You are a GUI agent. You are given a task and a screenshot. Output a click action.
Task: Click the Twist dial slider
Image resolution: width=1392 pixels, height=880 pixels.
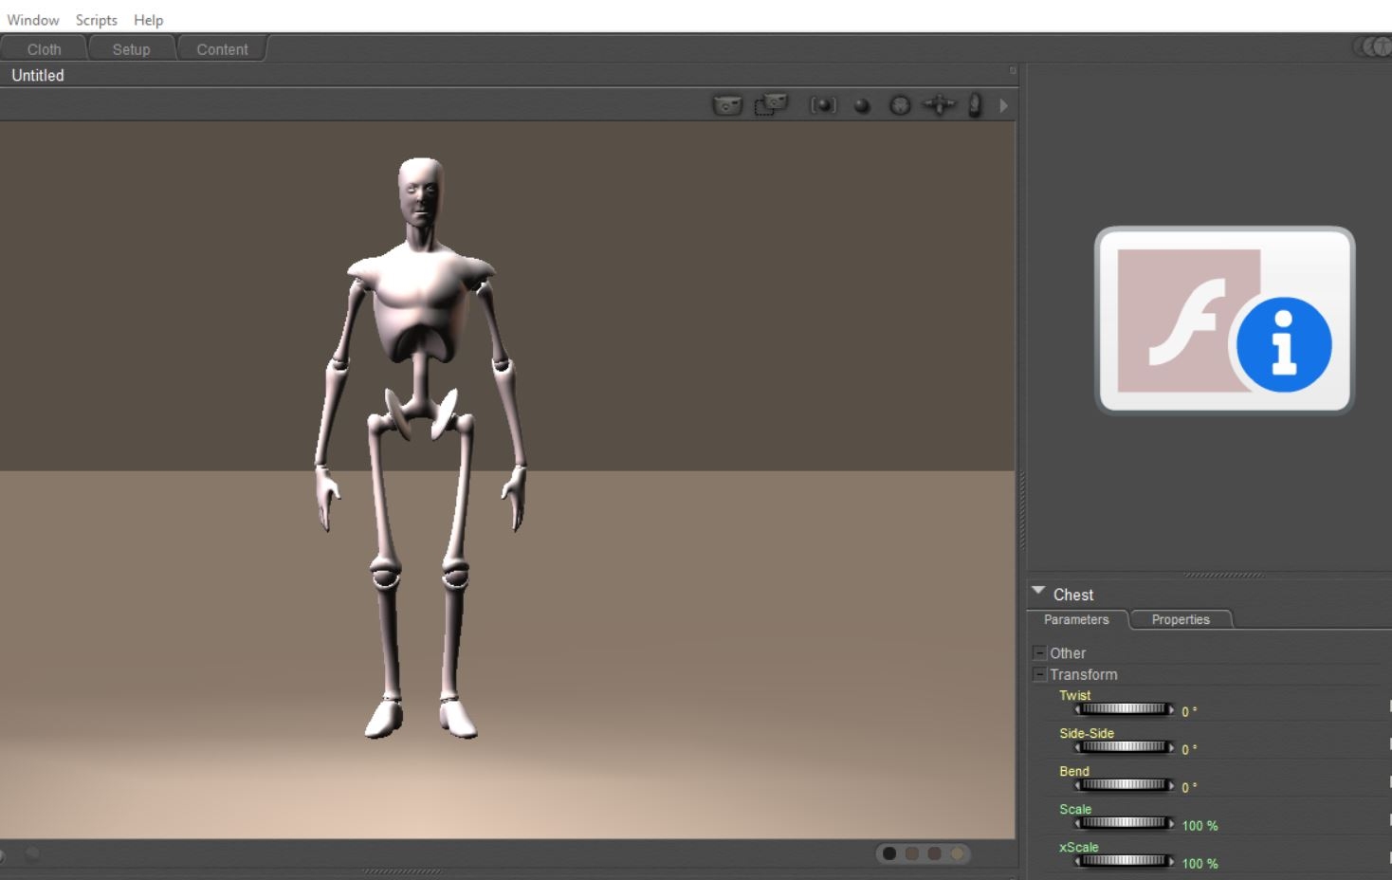1124,709
